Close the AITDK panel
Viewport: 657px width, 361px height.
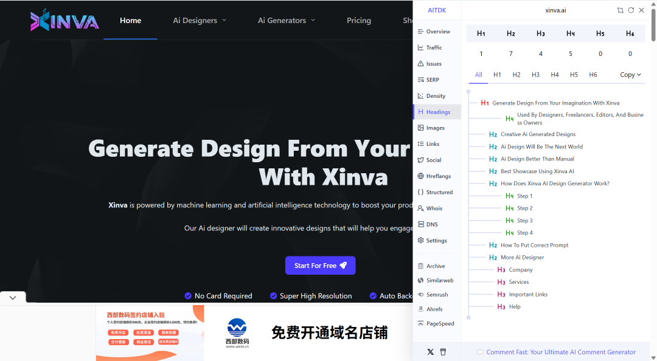point(642,10)
